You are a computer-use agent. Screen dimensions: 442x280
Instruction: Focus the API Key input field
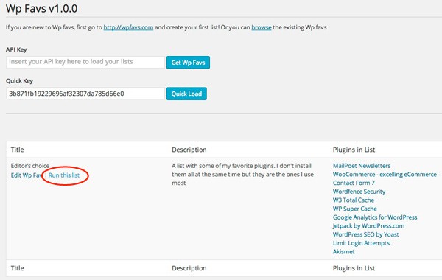click(x=85, y=62)
